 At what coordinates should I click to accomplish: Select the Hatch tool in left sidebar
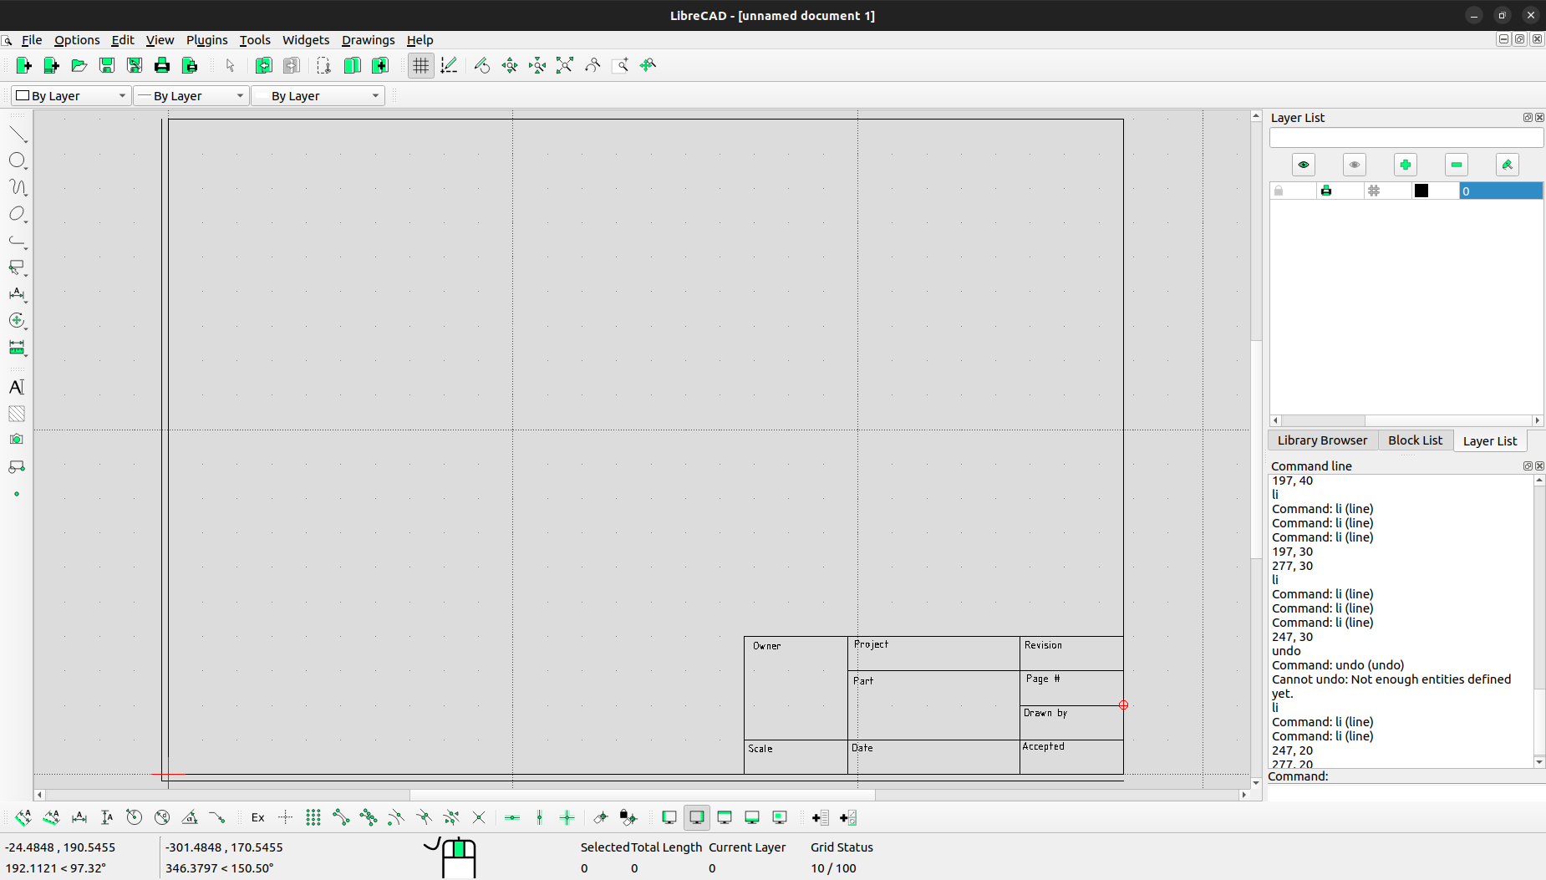point(17,414)
